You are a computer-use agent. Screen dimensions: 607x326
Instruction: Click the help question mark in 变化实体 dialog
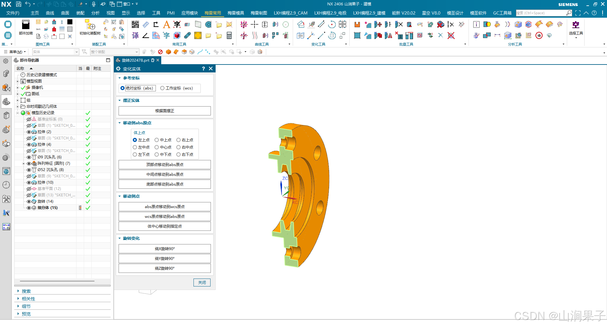[203, 69]
